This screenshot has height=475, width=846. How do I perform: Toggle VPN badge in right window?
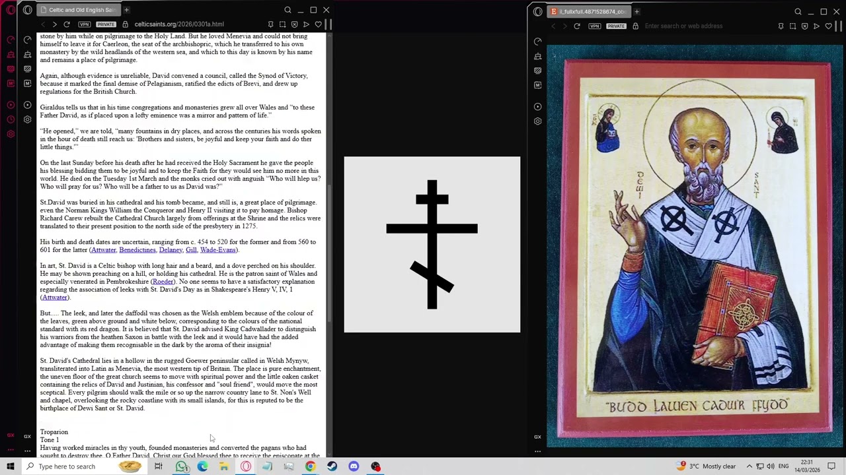594,26
